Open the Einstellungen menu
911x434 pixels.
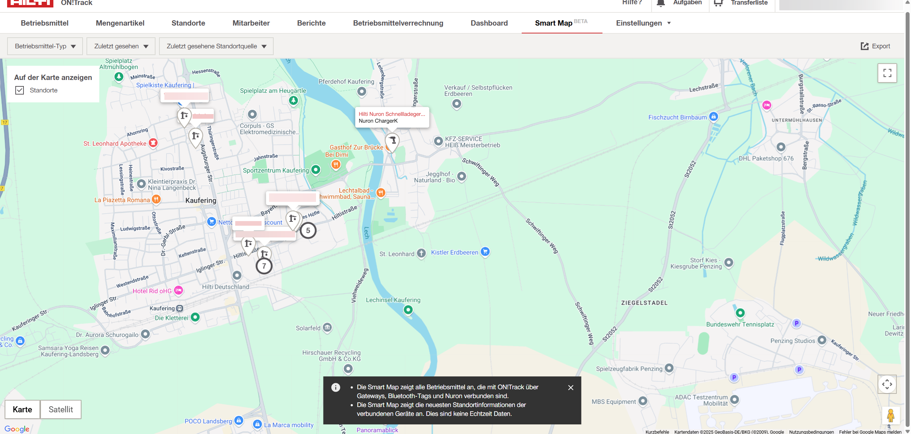[x=643, y=23]
